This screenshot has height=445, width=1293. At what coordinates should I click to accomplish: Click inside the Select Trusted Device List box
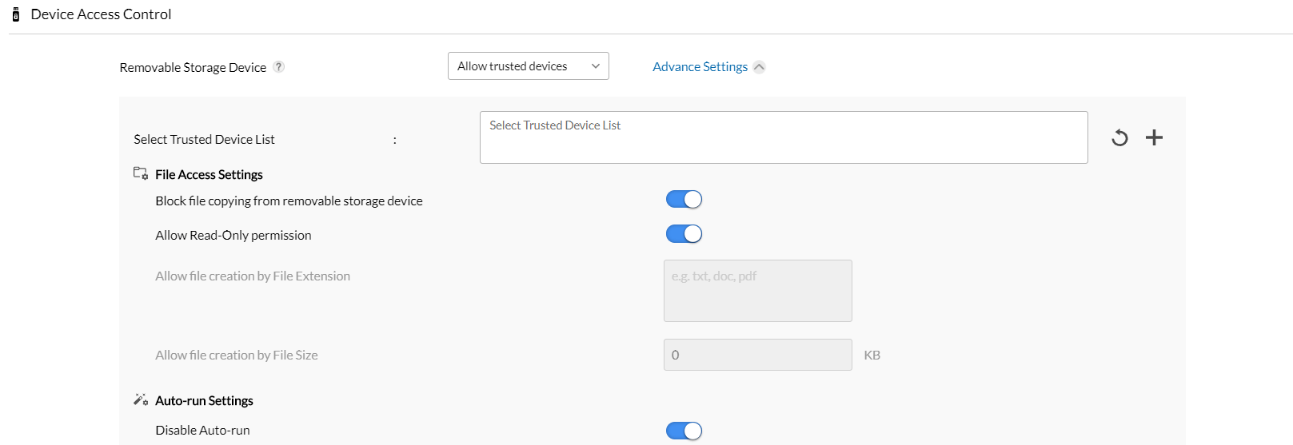pyautogui.click(x=783, y=137)
